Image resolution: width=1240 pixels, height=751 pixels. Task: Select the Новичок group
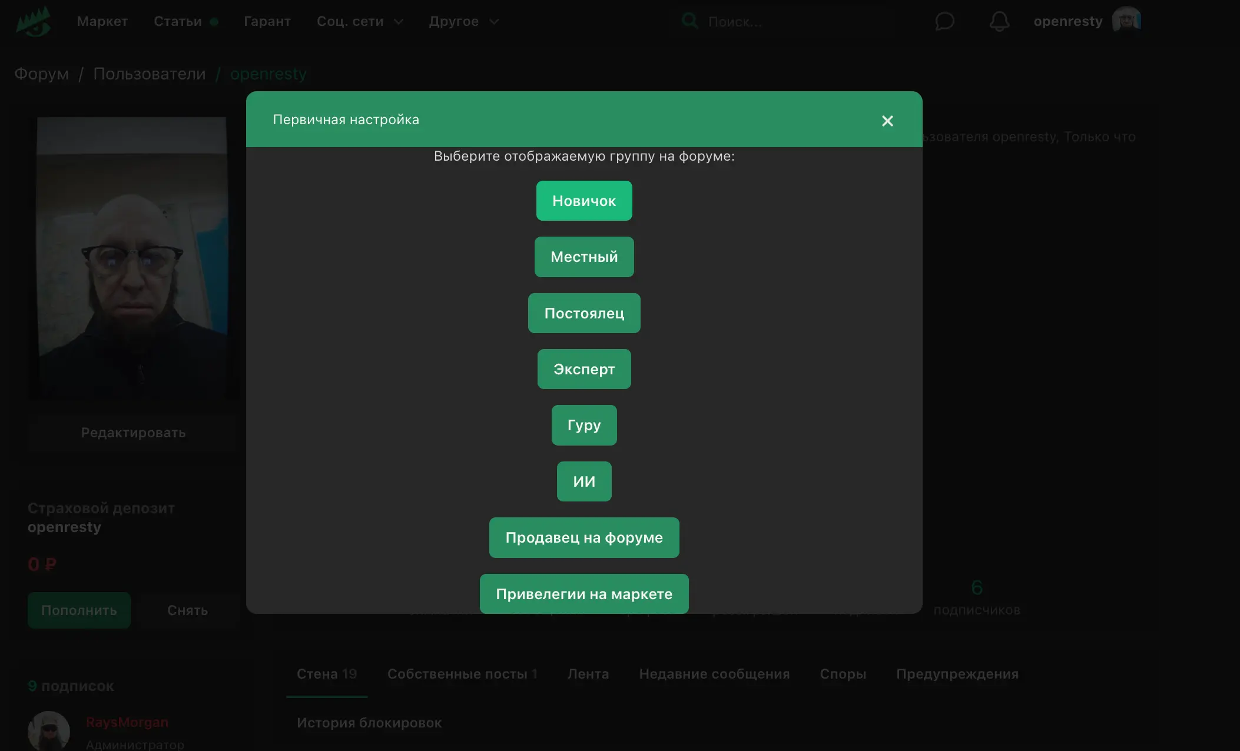583,201
